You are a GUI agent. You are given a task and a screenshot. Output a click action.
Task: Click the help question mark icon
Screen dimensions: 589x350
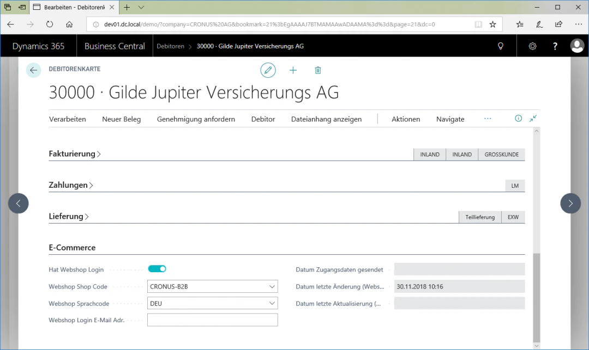pyautogui.click(x=555, y=46)
